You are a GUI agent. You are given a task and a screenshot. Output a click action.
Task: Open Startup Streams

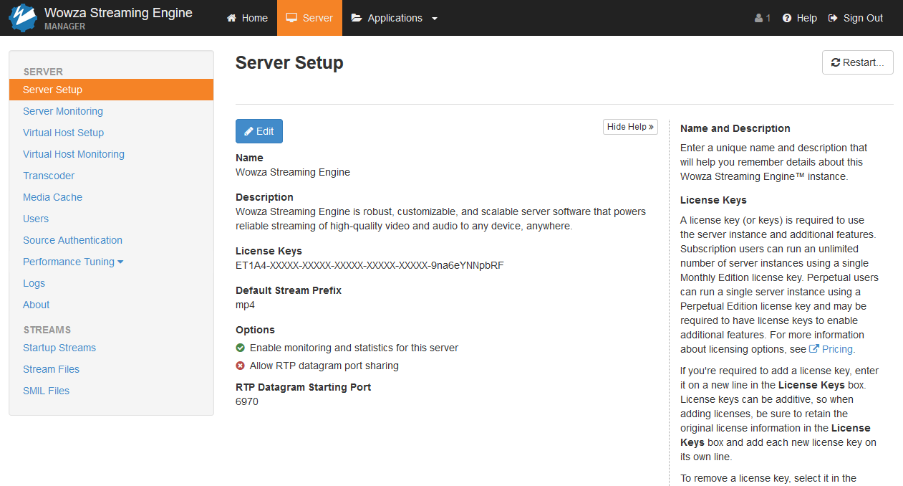(x=59, y=348)
